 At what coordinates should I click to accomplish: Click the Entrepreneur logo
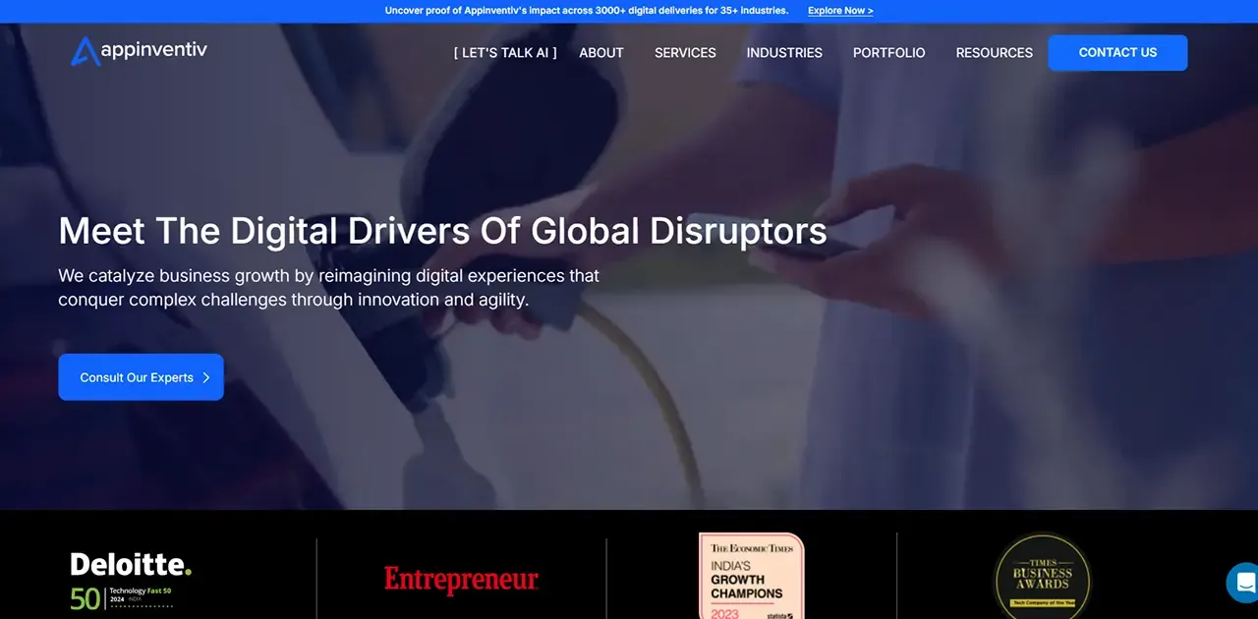461,580
